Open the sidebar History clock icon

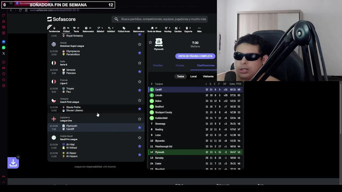click(x=4, y=74)
